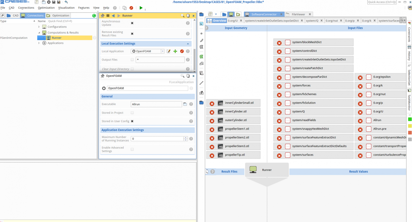
Task: Toggle Remove existing Result Files checkbox
Action: tap(132, 34)
